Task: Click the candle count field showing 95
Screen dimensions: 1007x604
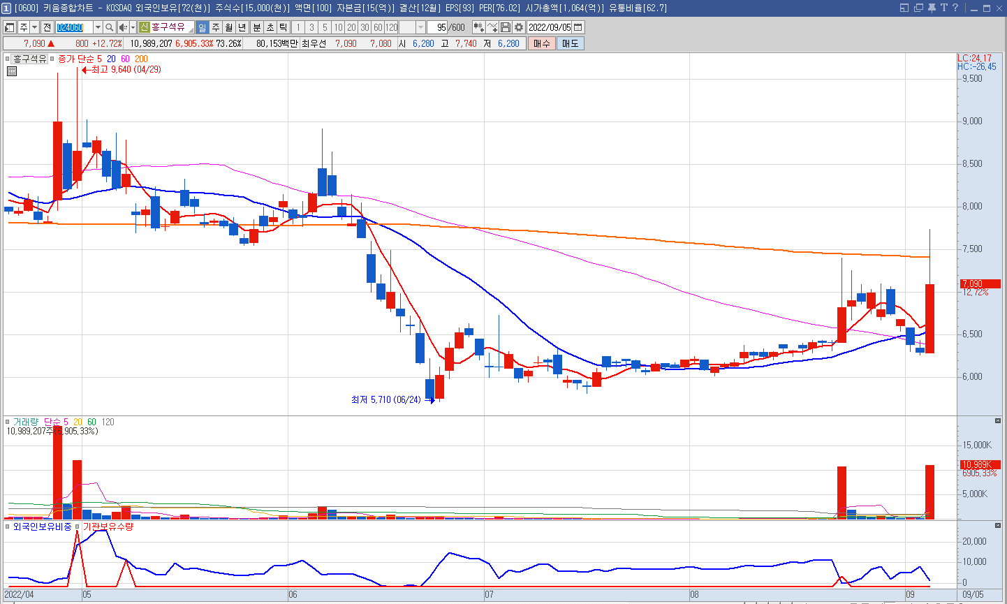Action: (x=437, y=27)
